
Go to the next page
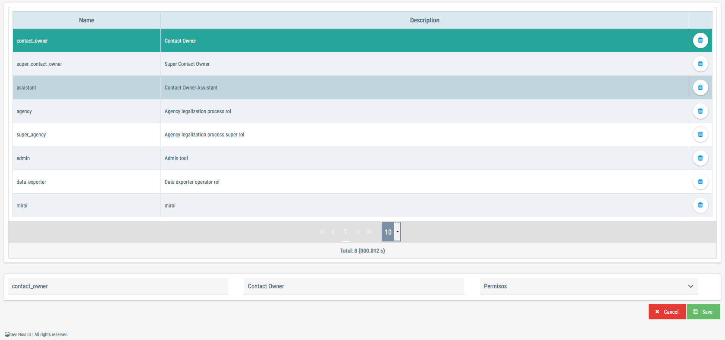tap(358, 232)
